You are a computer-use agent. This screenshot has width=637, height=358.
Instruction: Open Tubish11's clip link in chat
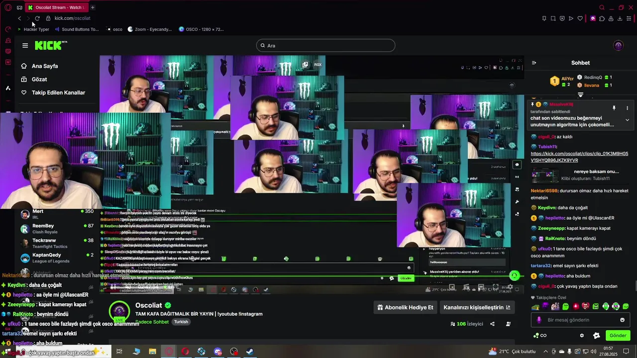579,157
